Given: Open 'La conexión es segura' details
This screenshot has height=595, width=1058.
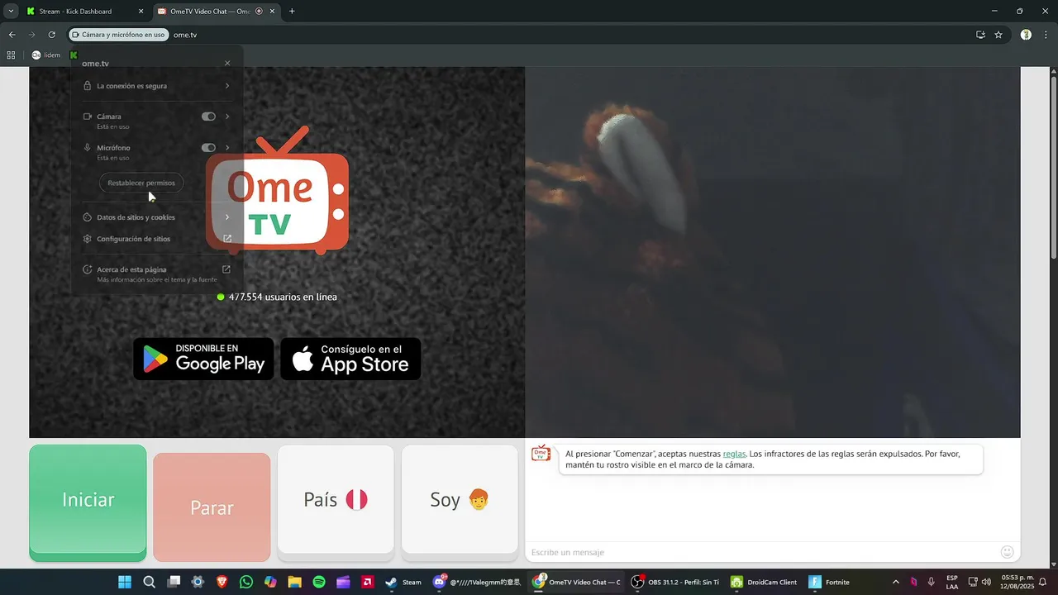Looking at the screenshot, I should pos(157,86).
